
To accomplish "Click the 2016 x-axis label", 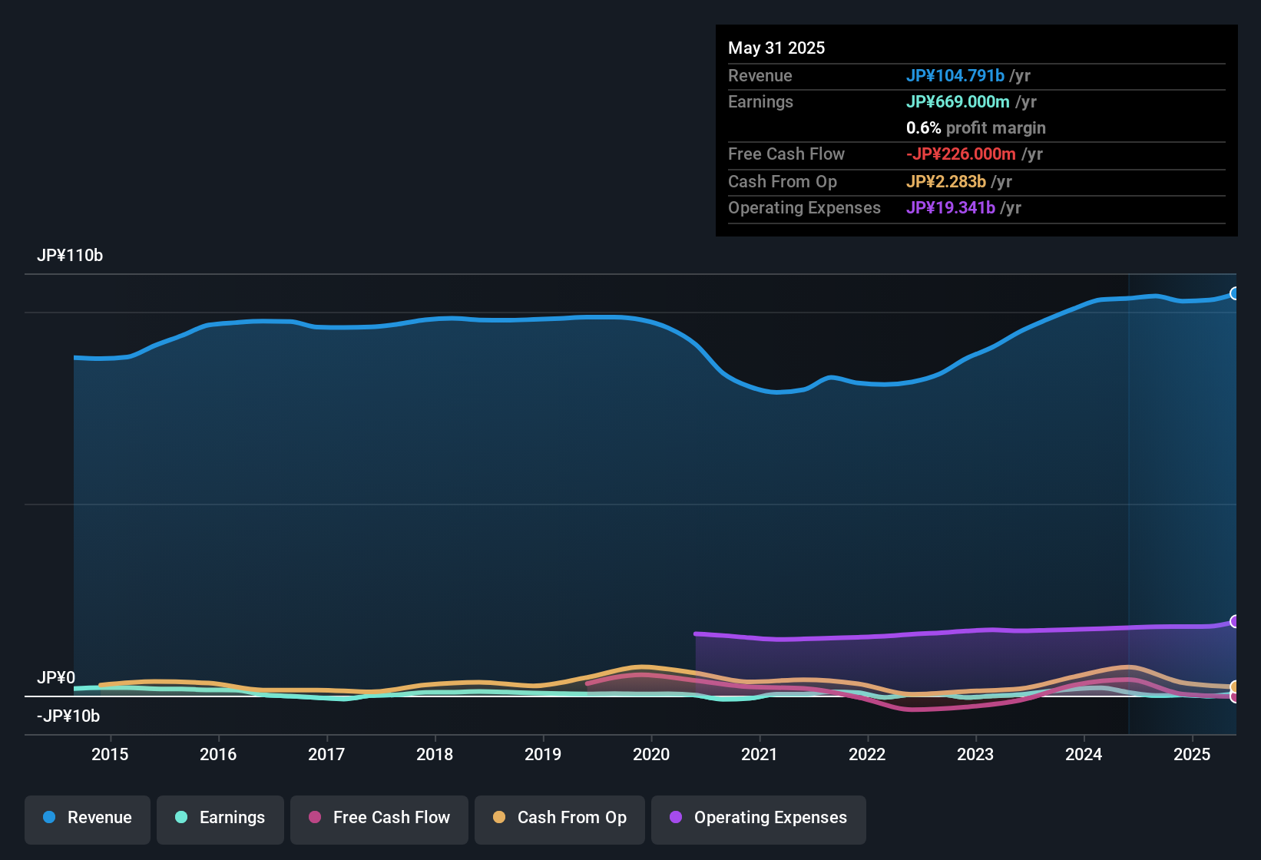I will 218,754.
